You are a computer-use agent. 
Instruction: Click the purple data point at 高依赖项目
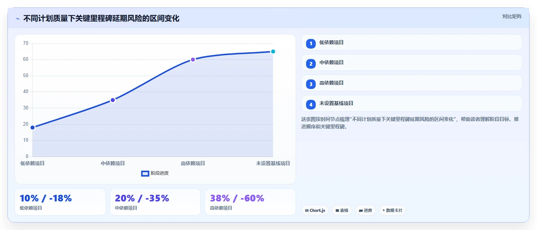point(193,60)
